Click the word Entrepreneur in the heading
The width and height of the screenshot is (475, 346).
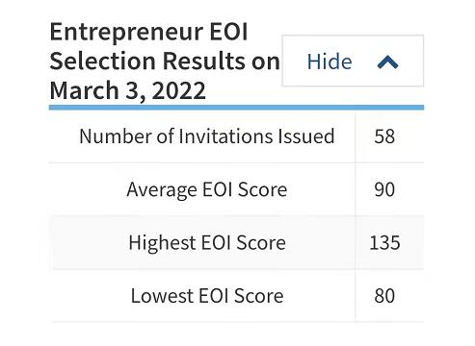(126, 33)
